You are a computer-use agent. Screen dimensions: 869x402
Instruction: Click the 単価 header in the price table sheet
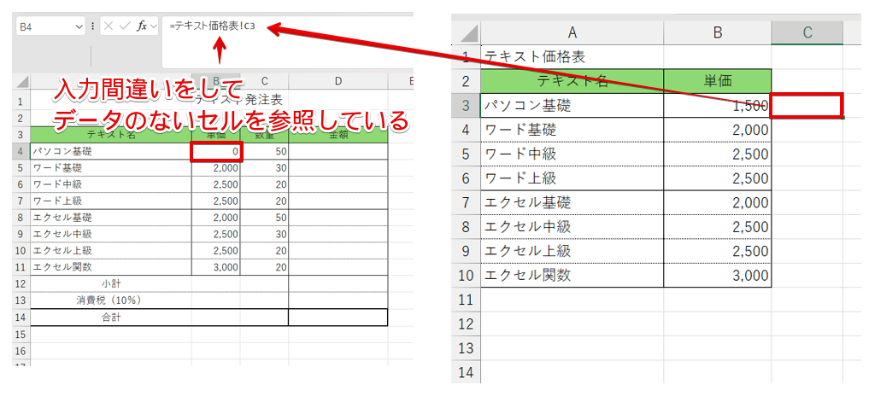click(x=717, y=81)
